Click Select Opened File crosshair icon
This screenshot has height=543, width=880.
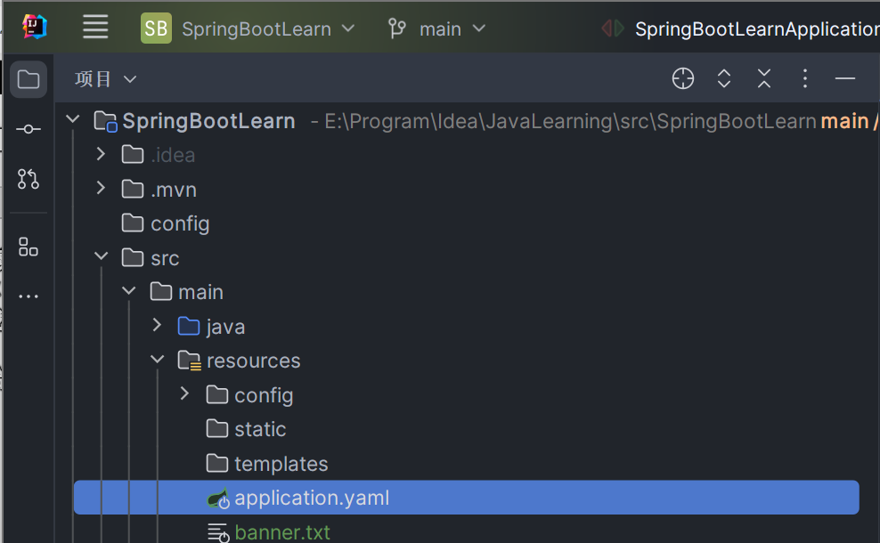click(x=683, y=78)
